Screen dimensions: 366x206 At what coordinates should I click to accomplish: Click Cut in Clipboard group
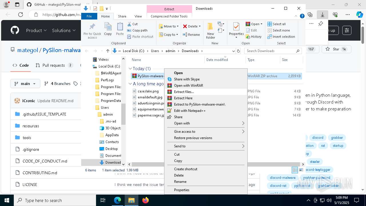point(132,24)
